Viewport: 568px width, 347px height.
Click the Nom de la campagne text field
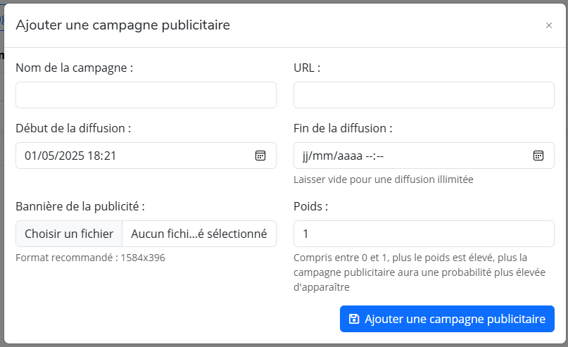tap(146, 95)
